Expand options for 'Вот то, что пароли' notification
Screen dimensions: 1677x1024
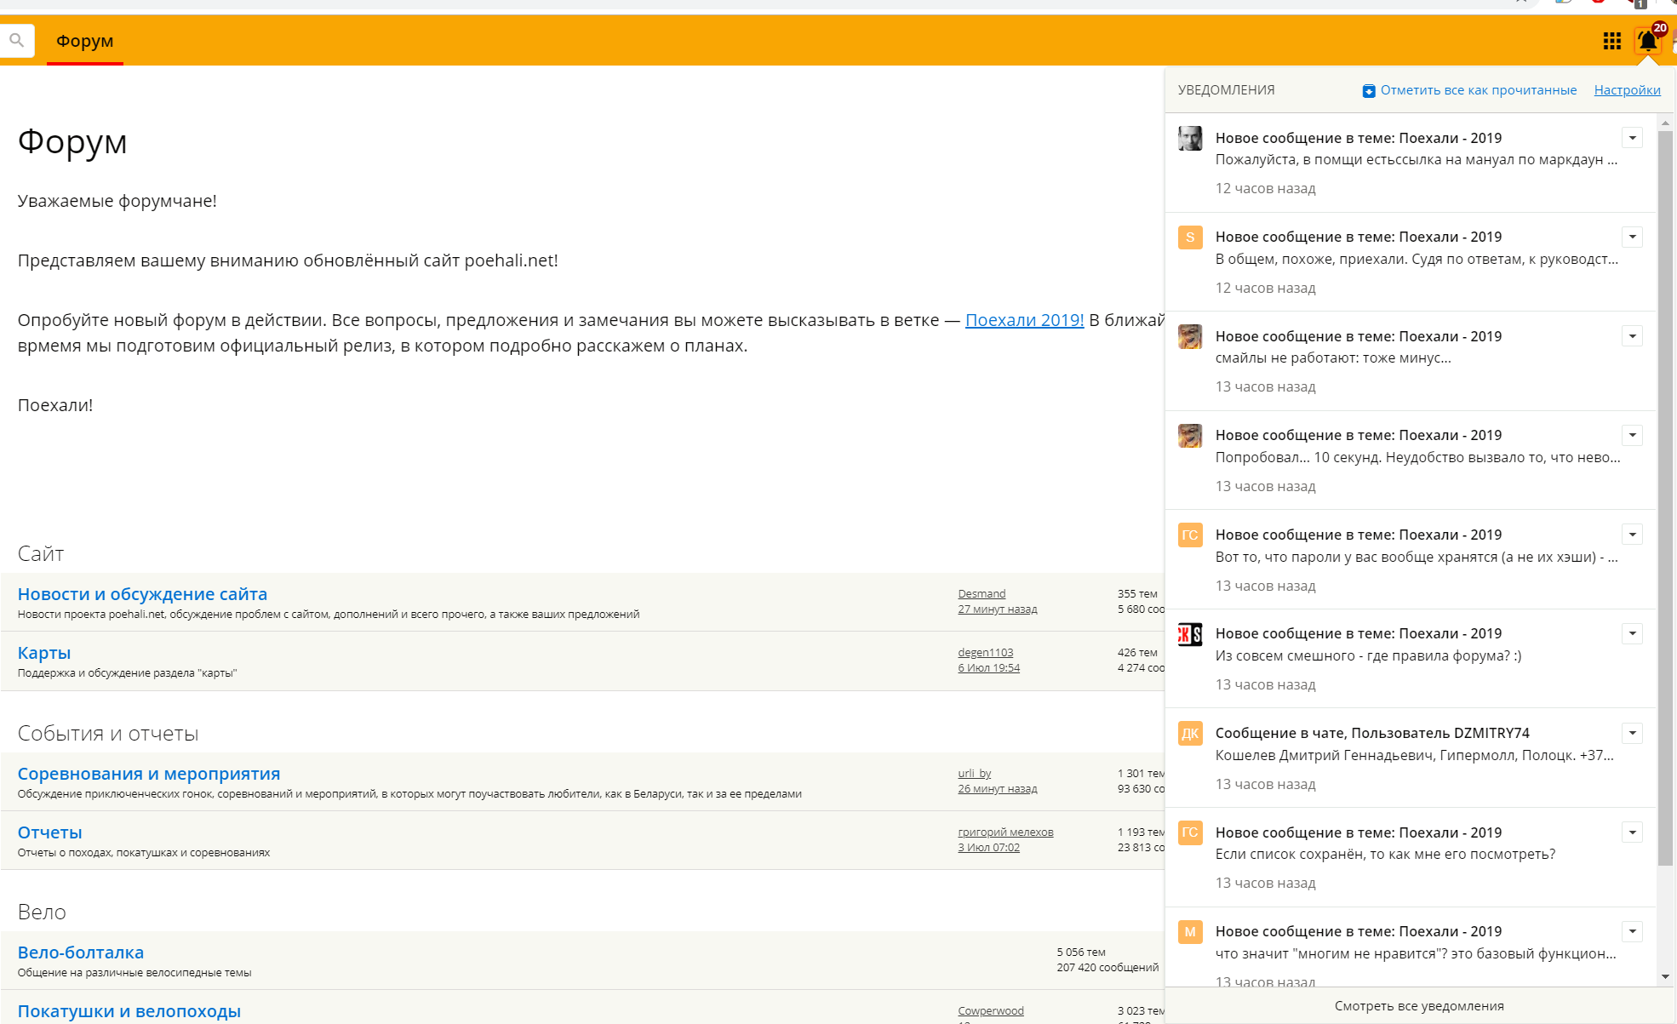pyautogui.click(x=1632, y=535)
